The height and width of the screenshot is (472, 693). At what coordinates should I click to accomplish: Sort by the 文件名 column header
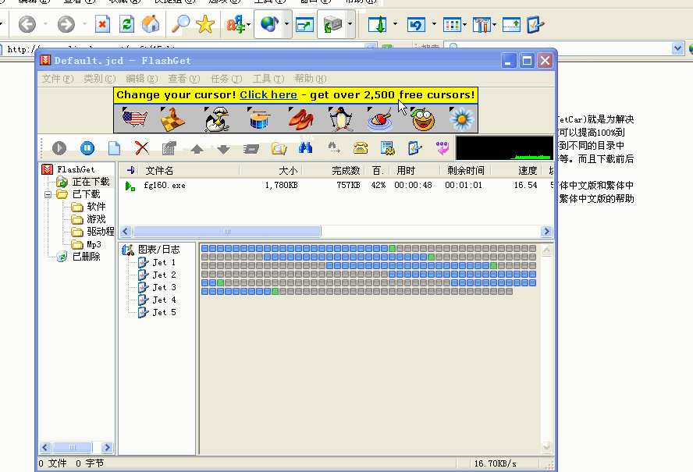pos(189,171)
